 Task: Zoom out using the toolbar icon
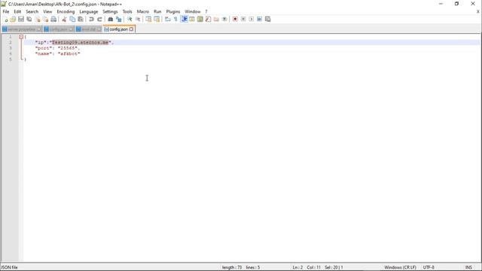(x=138, y=20)
